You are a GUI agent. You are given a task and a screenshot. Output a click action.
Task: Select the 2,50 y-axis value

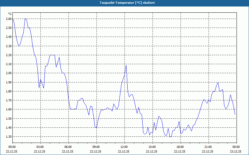[9, 28]
